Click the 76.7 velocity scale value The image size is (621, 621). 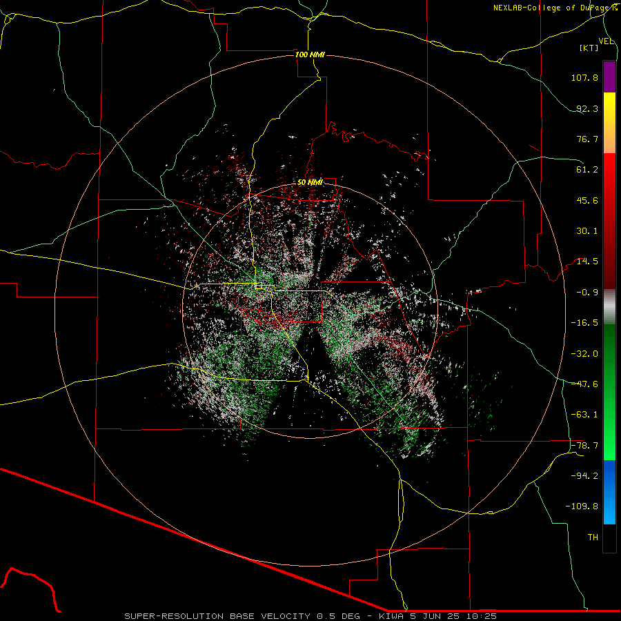[x=587, y=139]
